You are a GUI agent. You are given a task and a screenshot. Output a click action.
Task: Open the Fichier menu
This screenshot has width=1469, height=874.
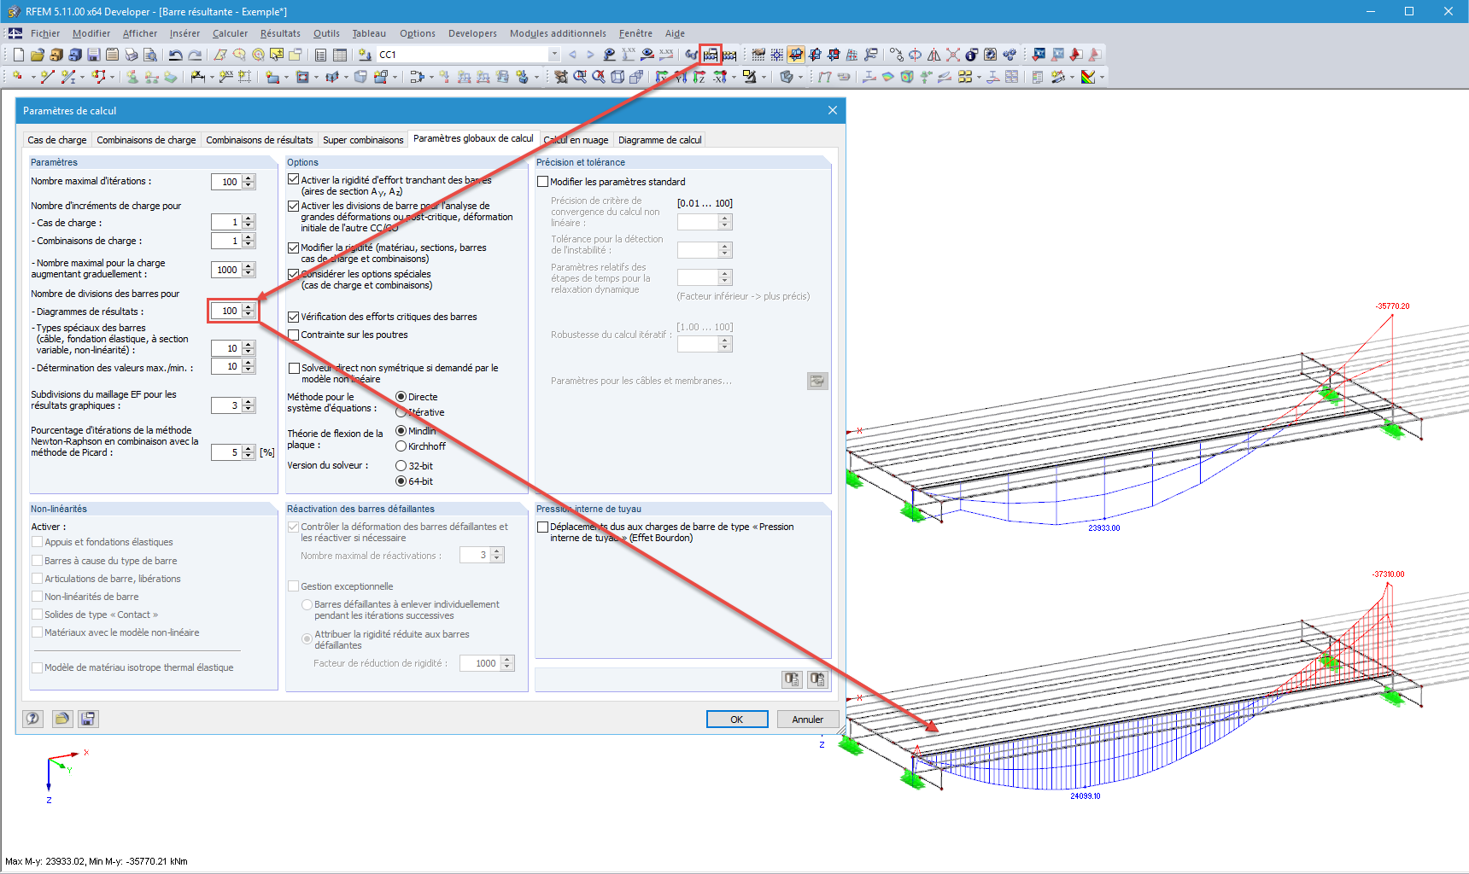(x=45, y=33)
